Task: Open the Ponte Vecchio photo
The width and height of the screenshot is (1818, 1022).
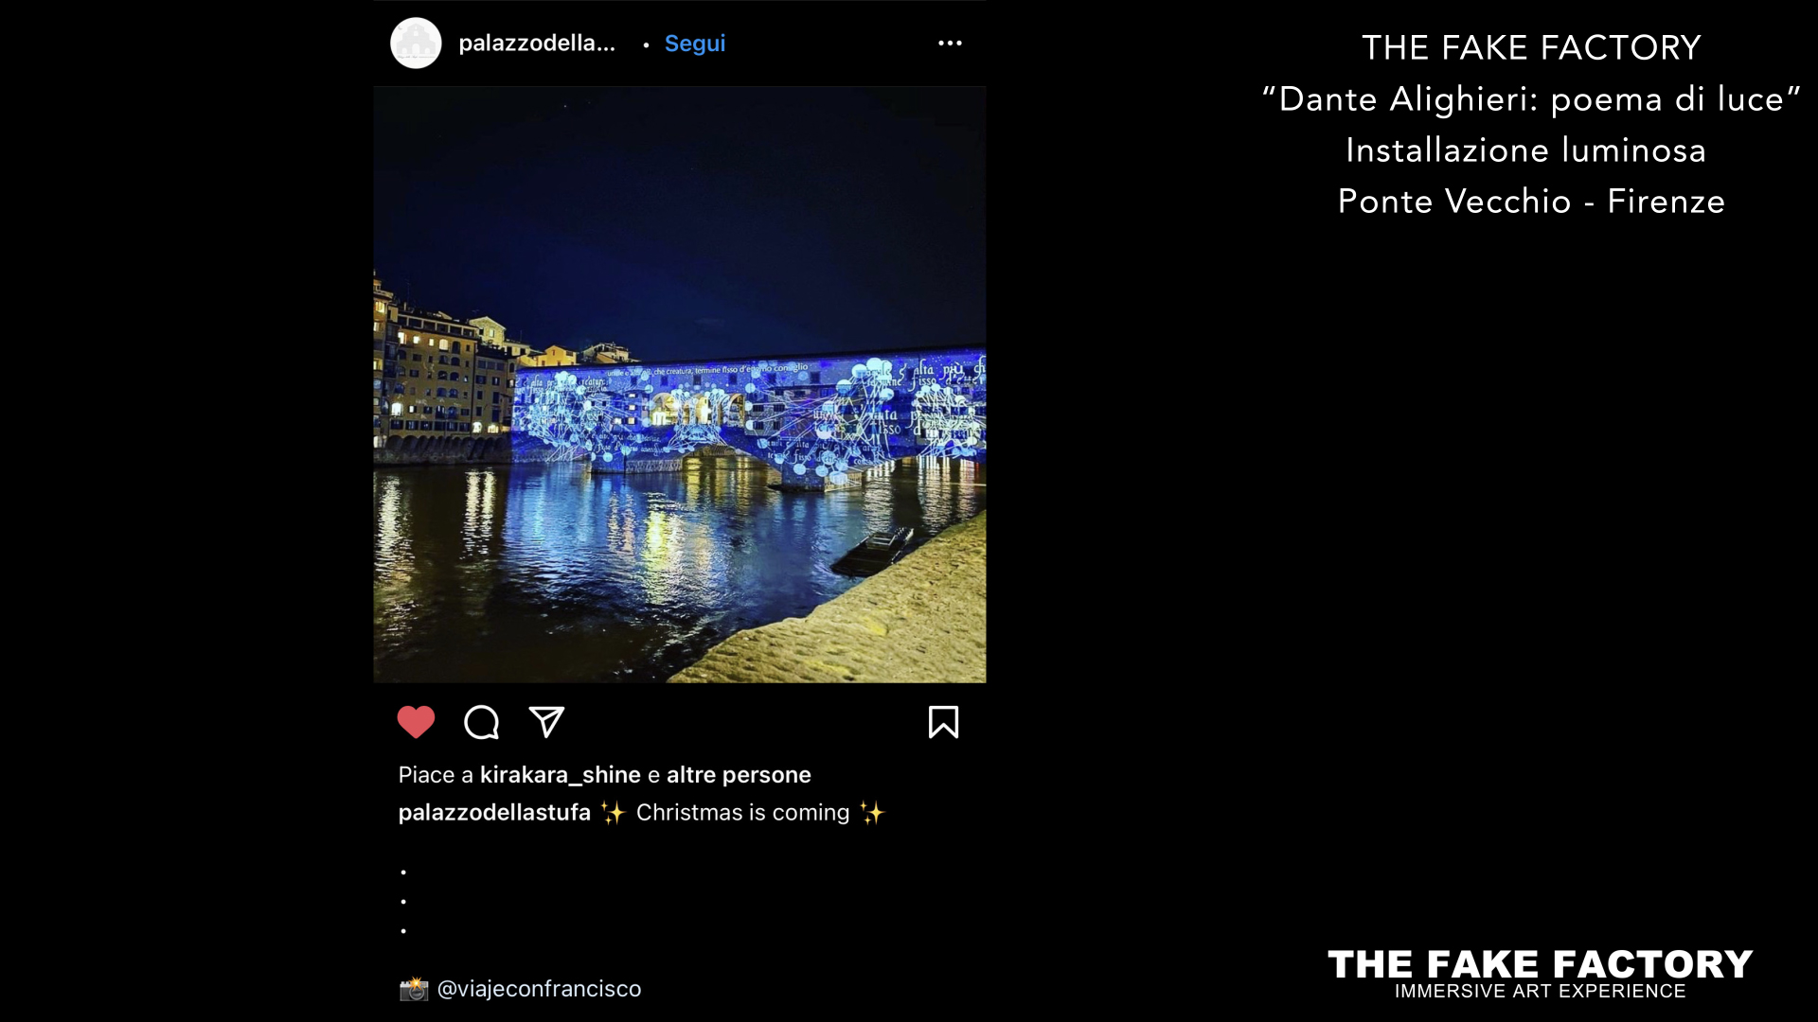Action: coord(680,384)
